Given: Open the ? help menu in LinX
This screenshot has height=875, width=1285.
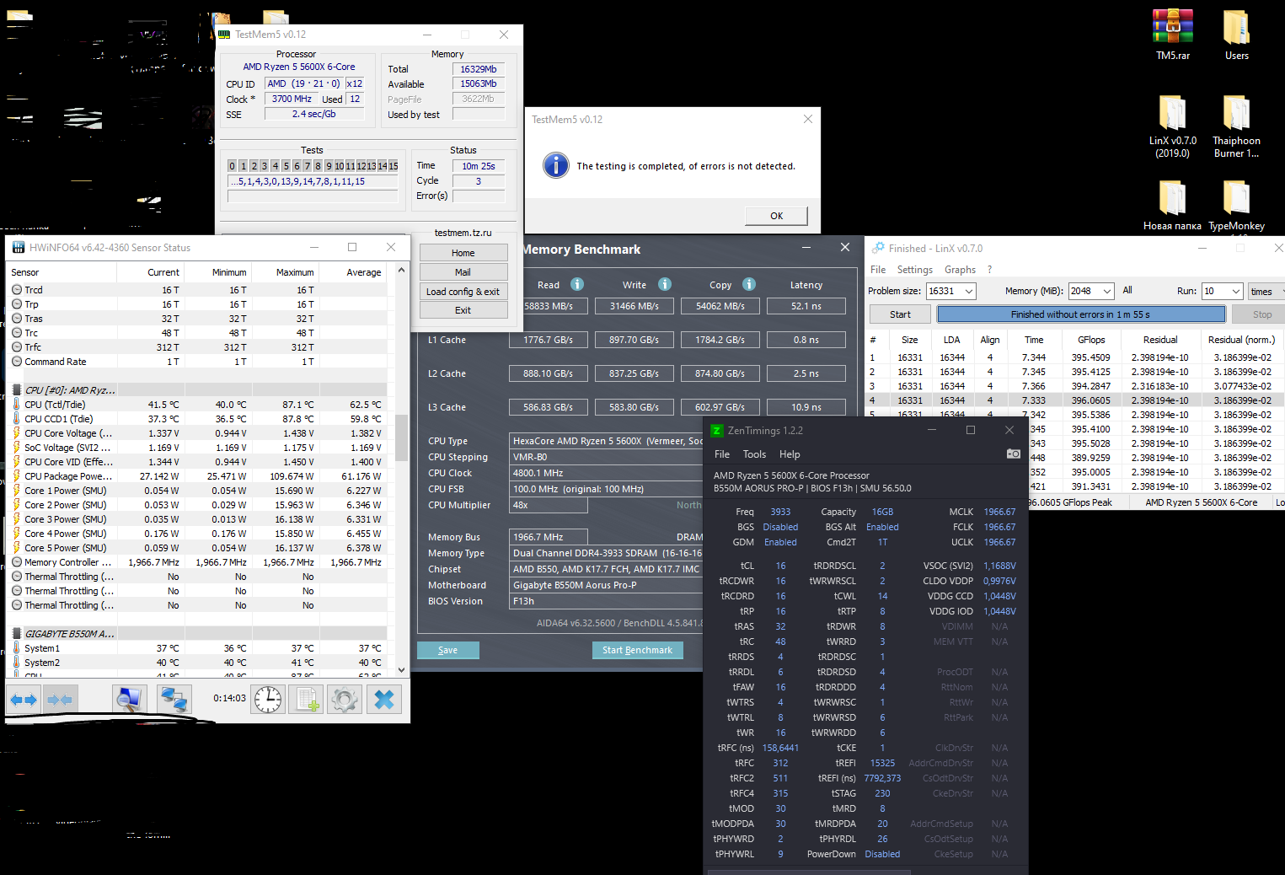Looking at the screenshot, I should 989,270.
